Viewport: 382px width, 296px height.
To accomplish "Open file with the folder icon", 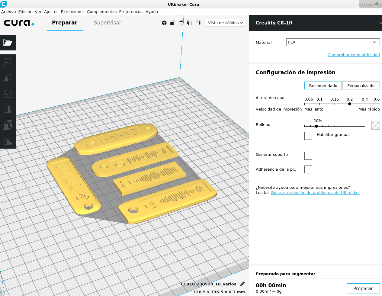I will click(x=8, y=43).
